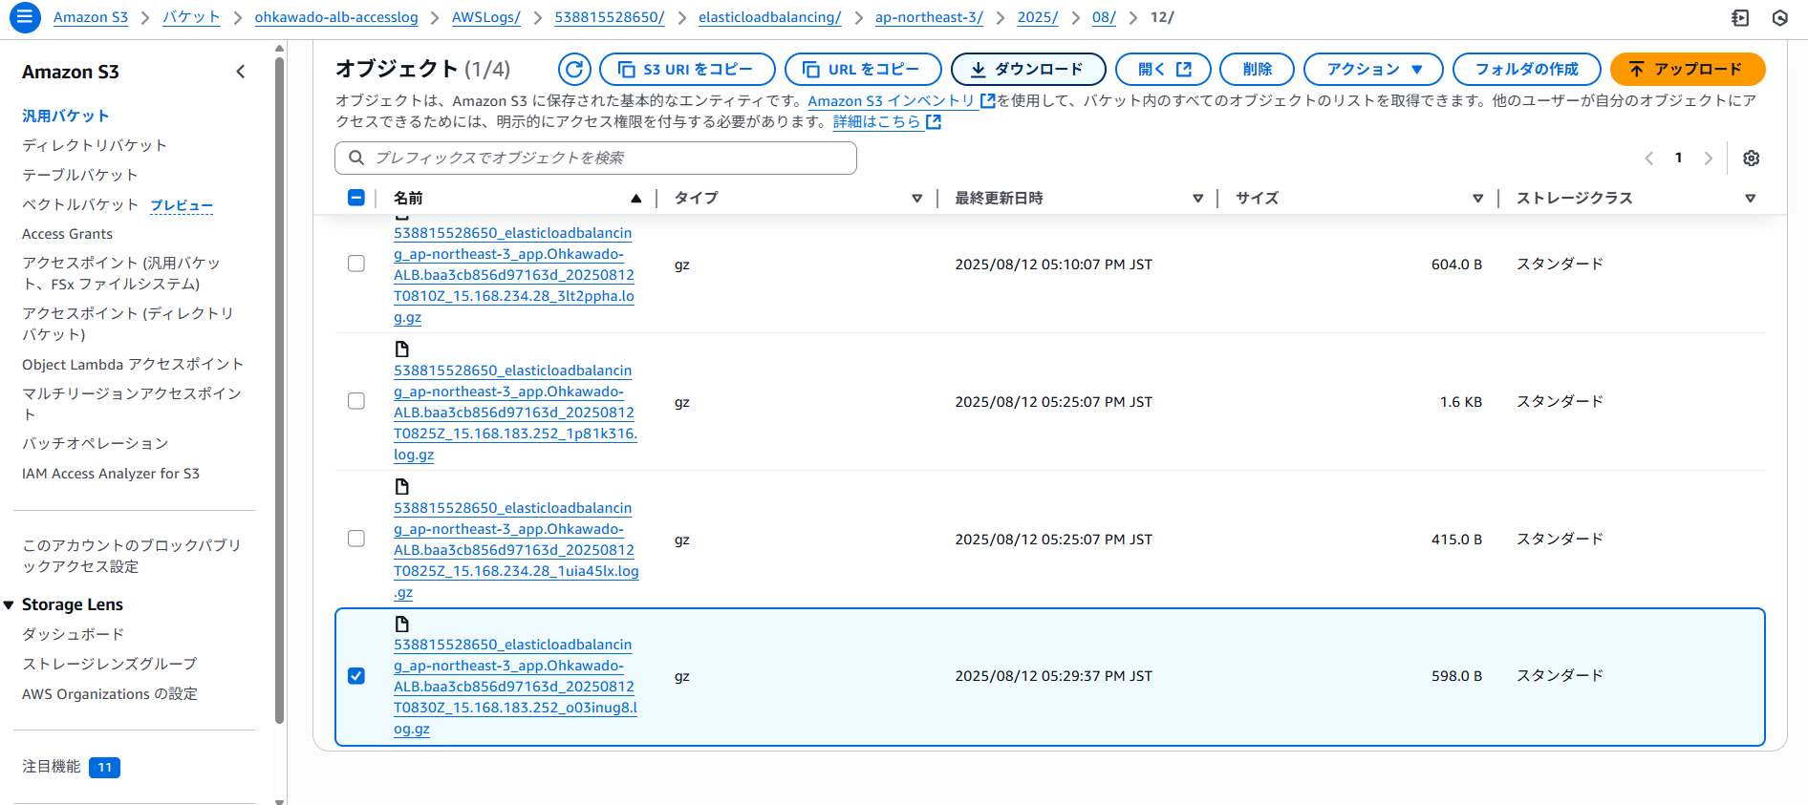Open Storage Lens ダッシュボード
The image size is (1808, 805).
tap(74, 634)
